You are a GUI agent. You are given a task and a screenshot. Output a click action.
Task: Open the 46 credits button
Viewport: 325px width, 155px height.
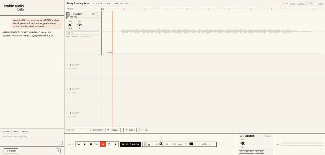coord(11,151)
